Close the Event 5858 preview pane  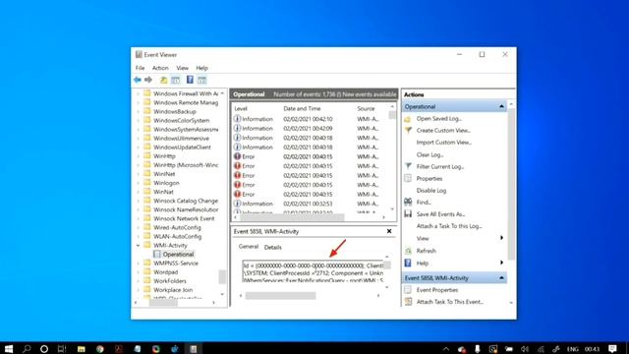389,231
